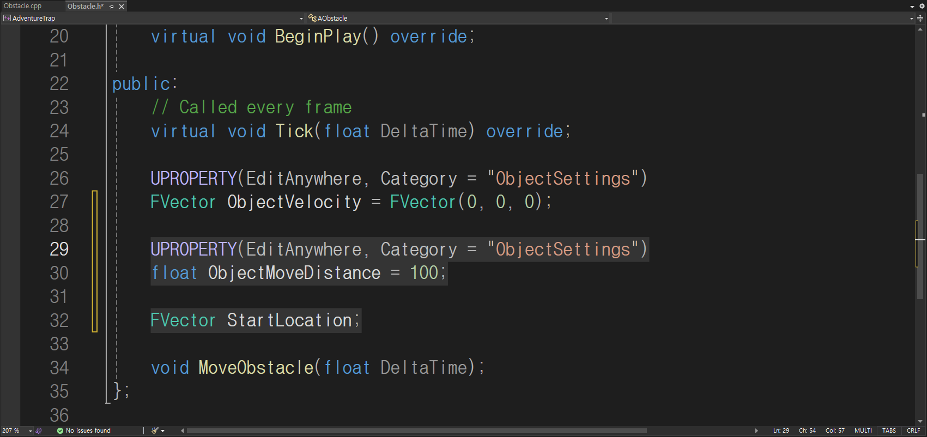Click line number 22 in the margin
Viewport: 927px width, 437px height.
click(x=59, y=84)
